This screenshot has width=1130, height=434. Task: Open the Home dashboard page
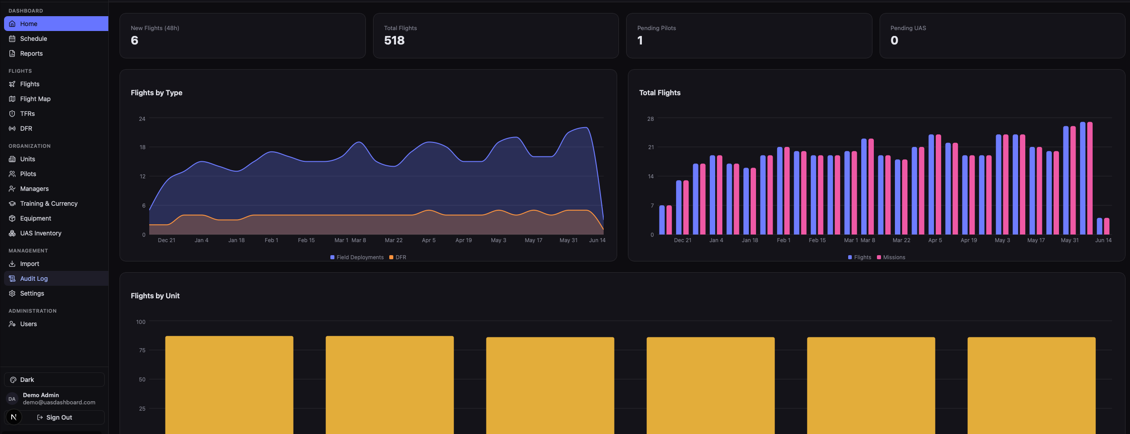(x=56, y=24)
